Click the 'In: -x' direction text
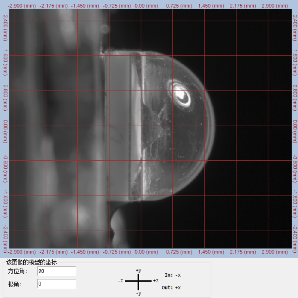This screenshot has height=298, width=298. pyautogui.click(x=173, y=275)
